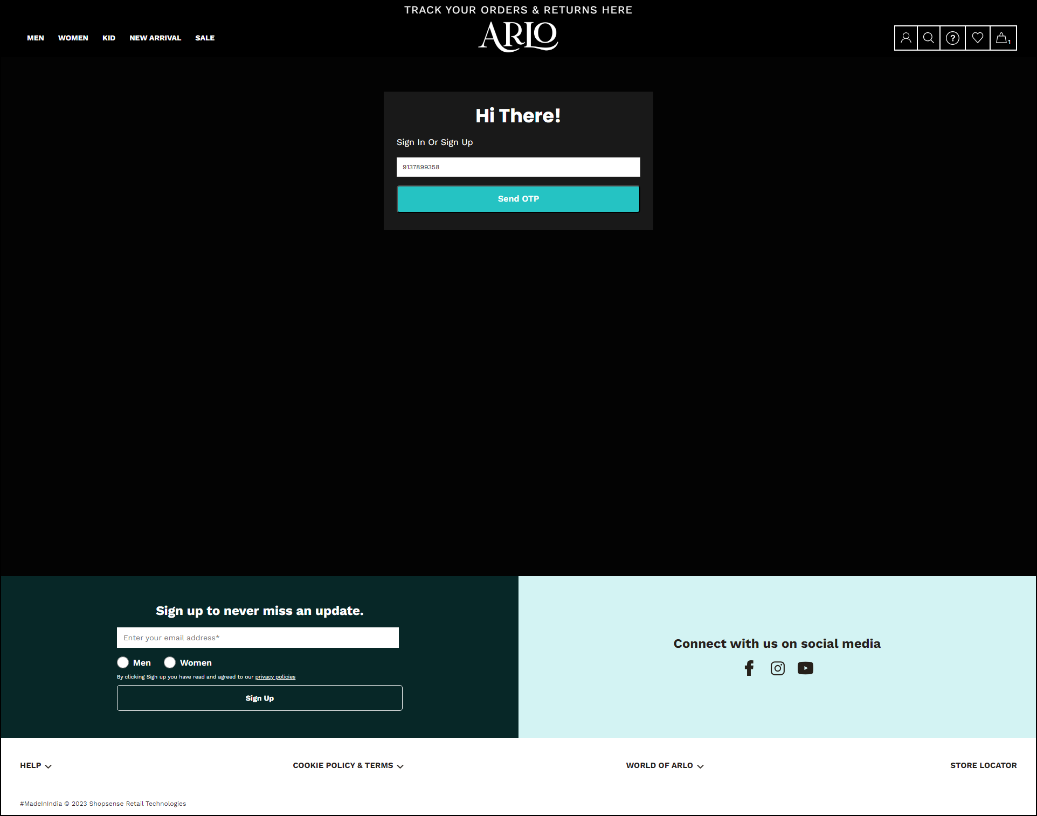Focus the email address input field

258,638
